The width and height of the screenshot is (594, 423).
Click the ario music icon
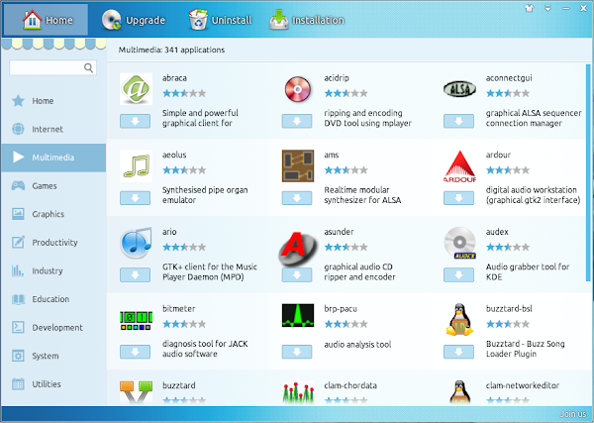[x=136, y=243]
